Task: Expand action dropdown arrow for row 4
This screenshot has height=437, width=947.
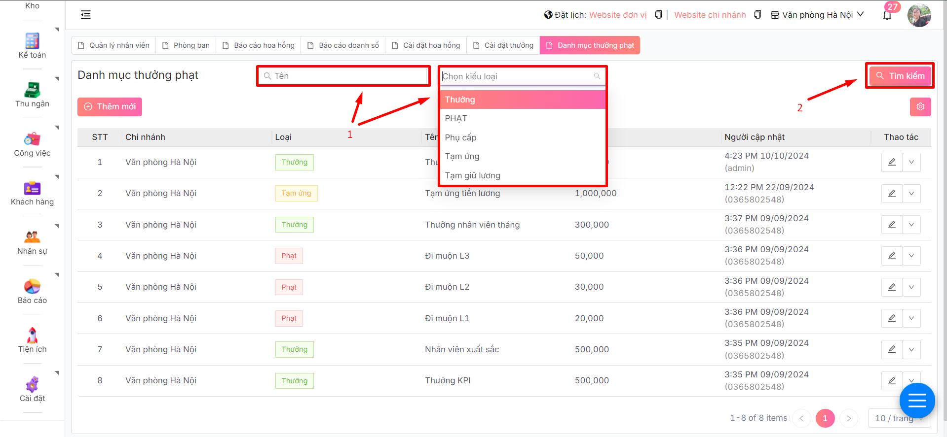Action: (911, 256)
